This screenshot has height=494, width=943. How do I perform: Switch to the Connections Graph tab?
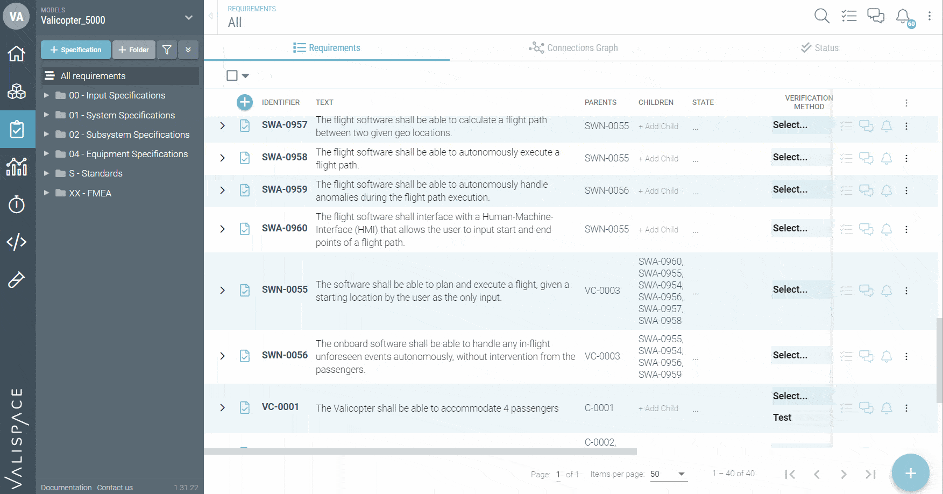(x=573, y=47)
